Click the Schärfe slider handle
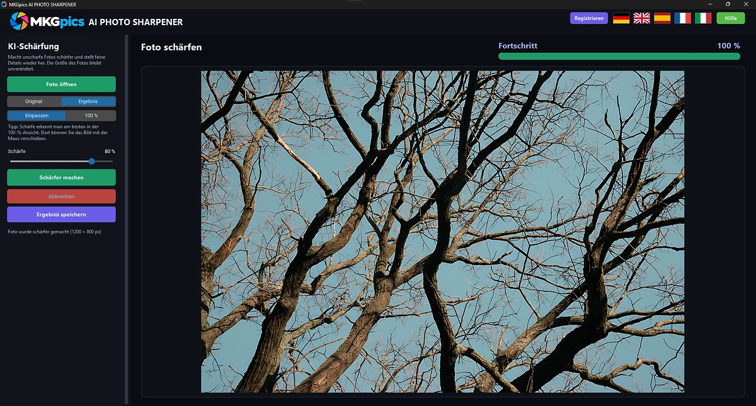 click(92, 162)
